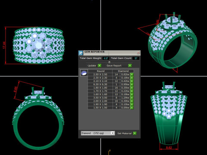Click green arrow on the 1.70 X 1.70 row
Viewport: 207px width, 155px height.
(x=132, y=91)
